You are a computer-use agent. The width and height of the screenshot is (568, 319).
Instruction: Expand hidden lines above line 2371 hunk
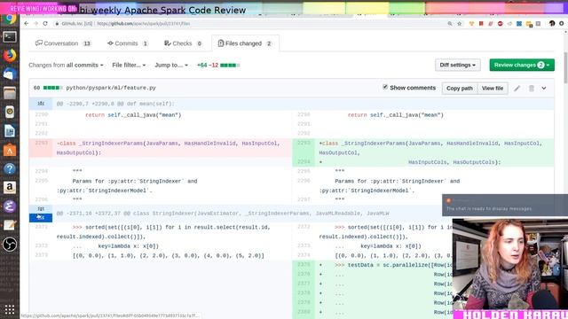point(41,209)
